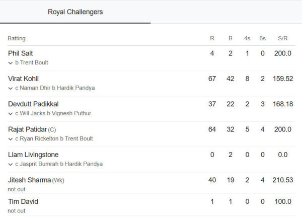
Task: Click the Batting column header
Action: [17, 38]
